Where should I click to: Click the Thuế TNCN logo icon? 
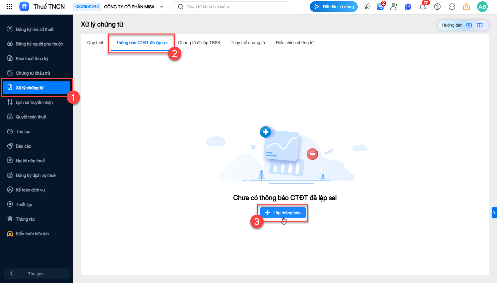pyautogui.click(x=24, y=7)
